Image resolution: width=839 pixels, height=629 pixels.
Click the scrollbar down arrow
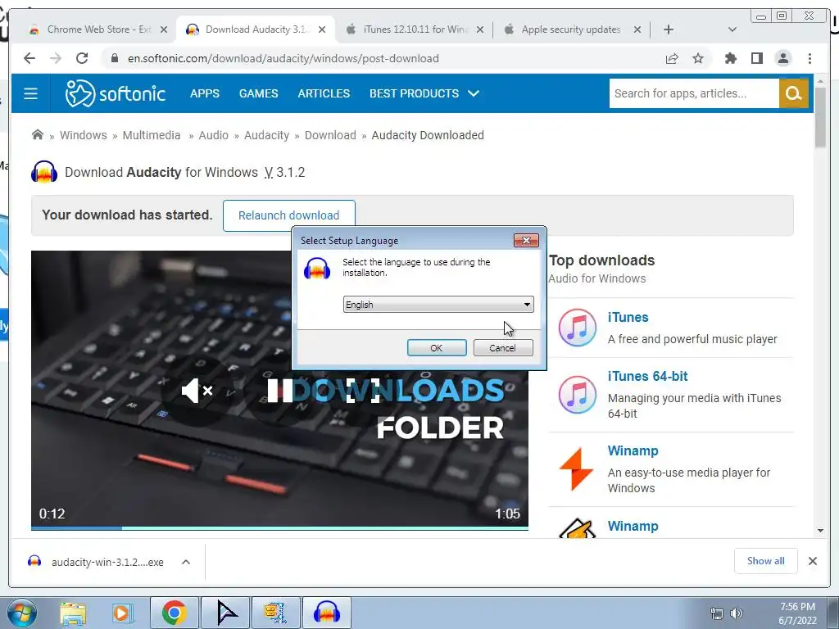coord(820,531)
